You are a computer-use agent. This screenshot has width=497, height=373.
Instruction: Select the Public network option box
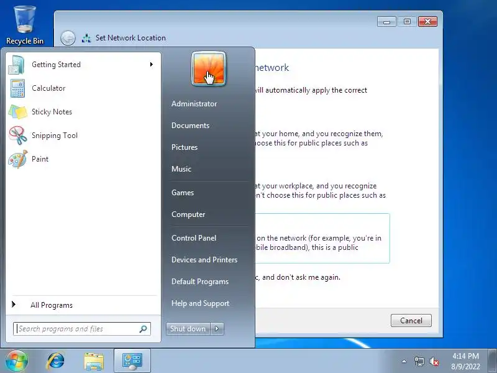click(322, 238)
